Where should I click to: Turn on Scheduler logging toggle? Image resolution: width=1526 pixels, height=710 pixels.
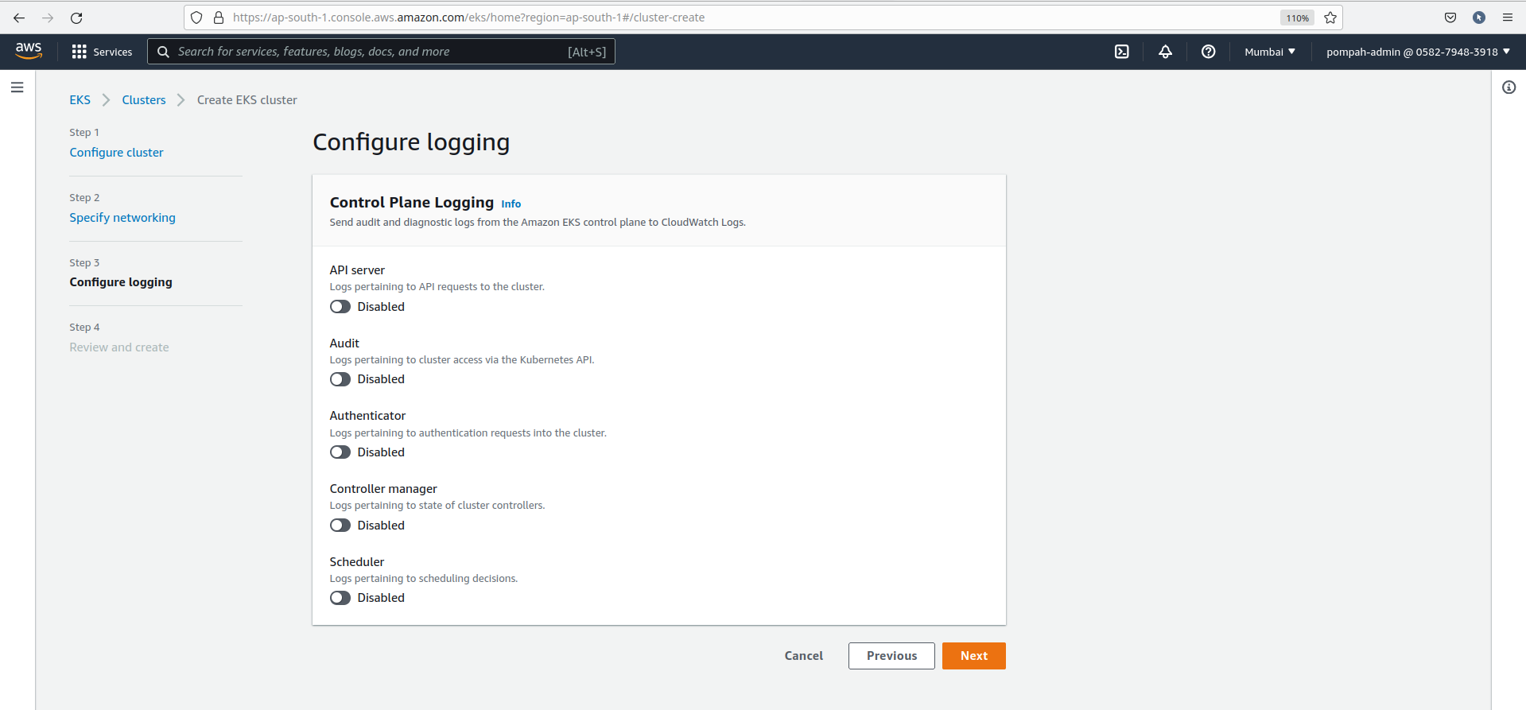coord(340,598)
